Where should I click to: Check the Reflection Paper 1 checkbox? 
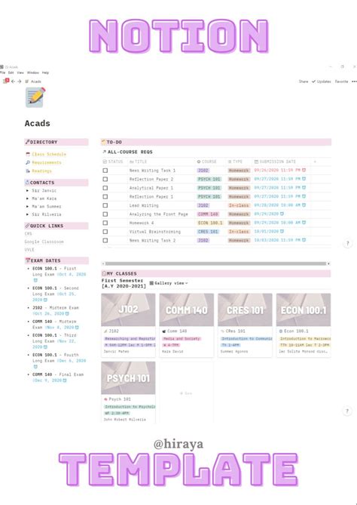(105, 196)
